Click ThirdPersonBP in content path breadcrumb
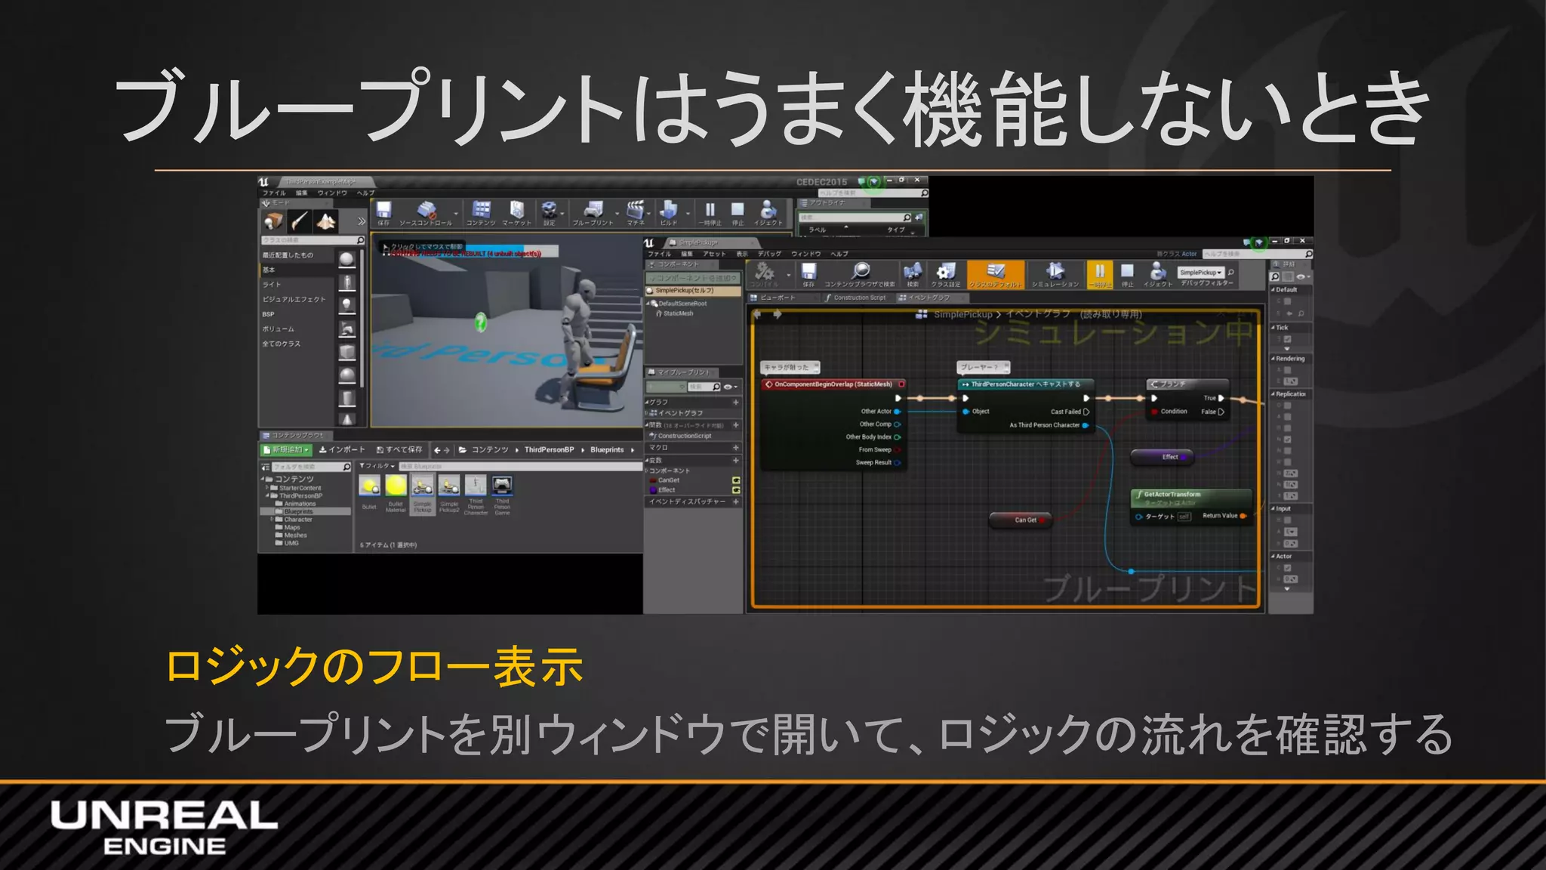 [x=549, y=450]
